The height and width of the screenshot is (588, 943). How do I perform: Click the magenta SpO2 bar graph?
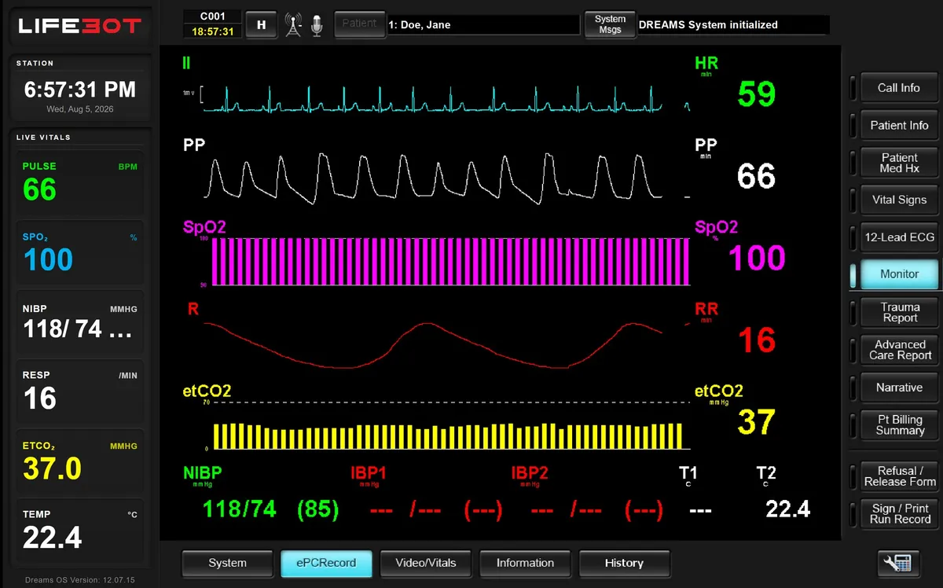451,262
